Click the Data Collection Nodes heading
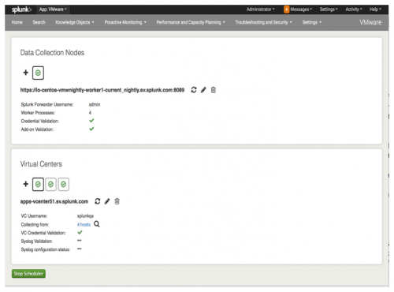The height and width of the screenshot is (292, 394). coord(52,53)
